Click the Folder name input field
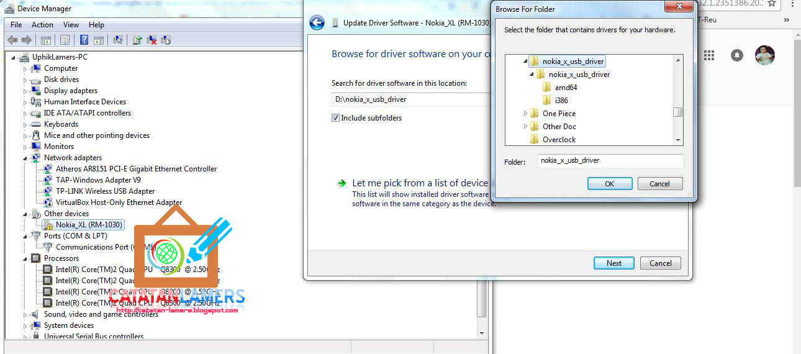This screenshot has height=354, width=801. [610, 161]
